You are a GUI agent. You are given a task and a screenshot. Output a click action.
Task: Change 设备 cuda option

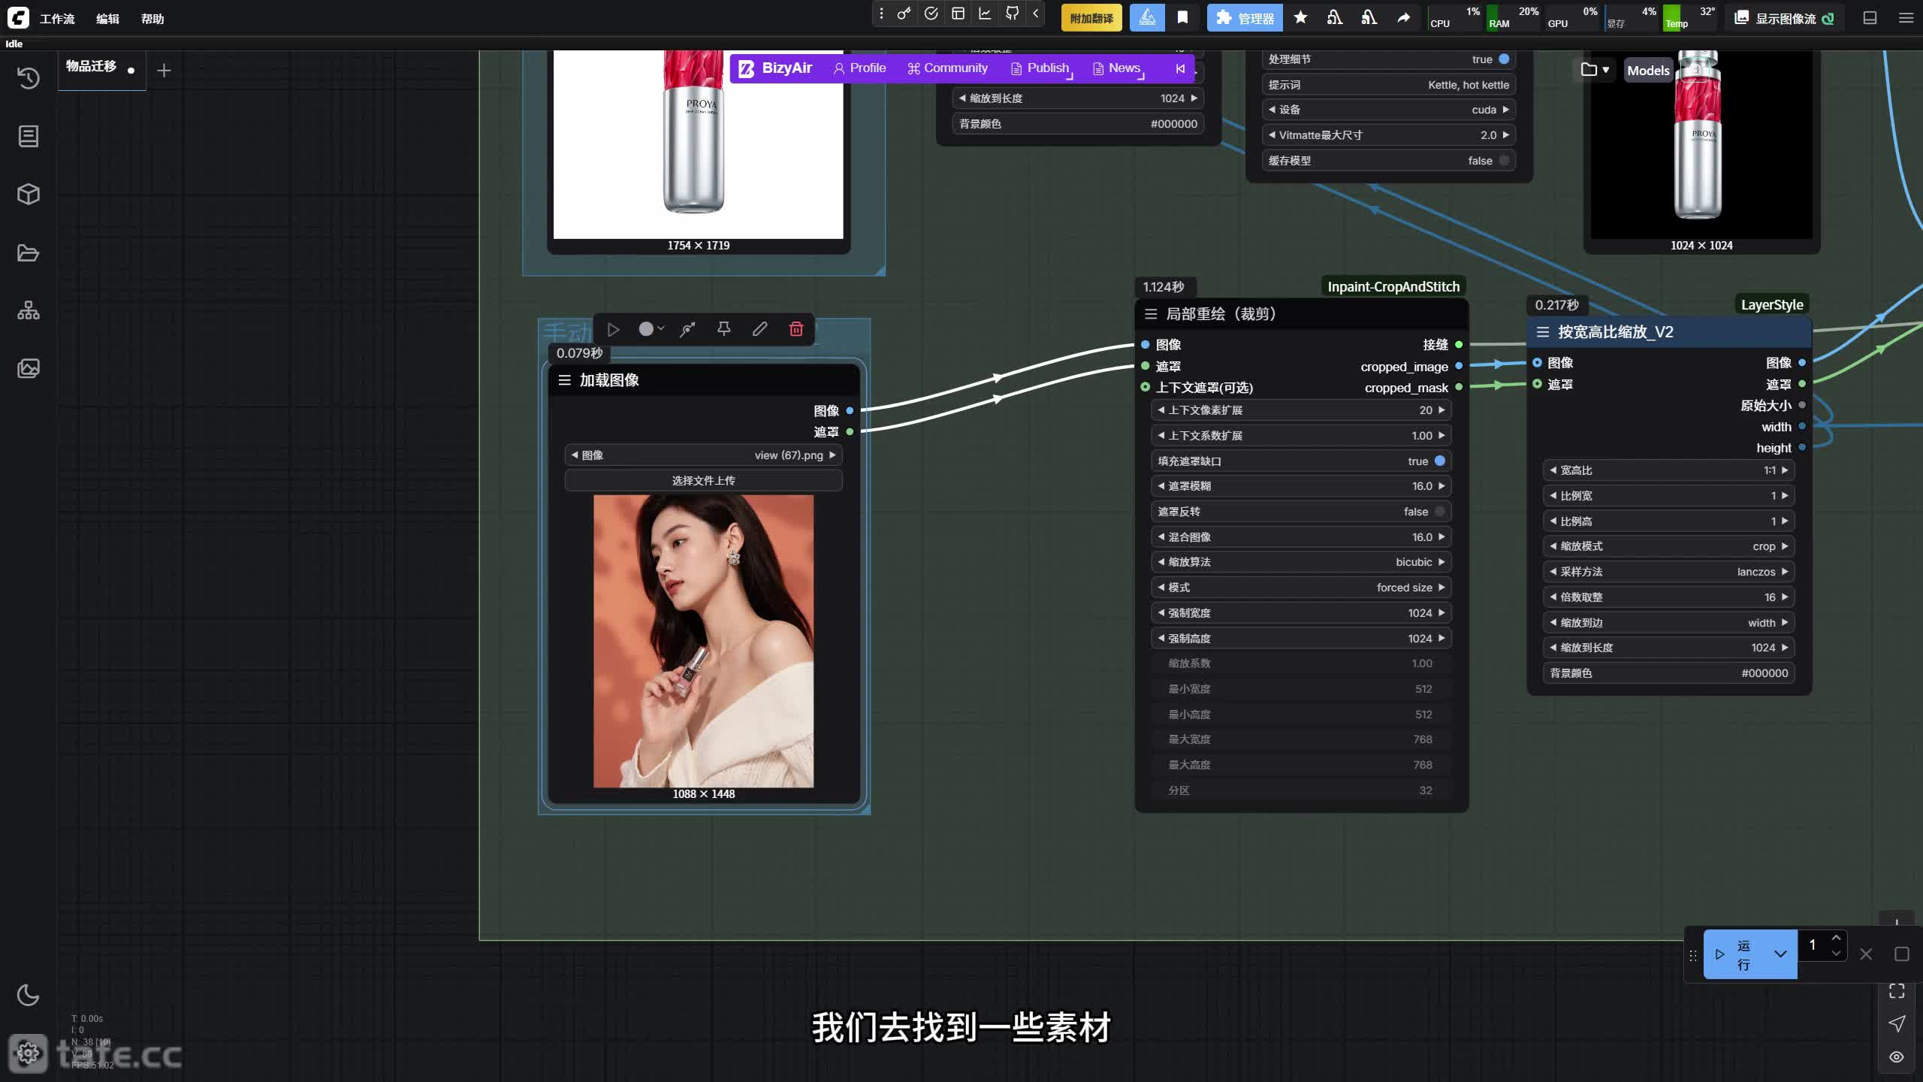click(x=1388, y=110)
